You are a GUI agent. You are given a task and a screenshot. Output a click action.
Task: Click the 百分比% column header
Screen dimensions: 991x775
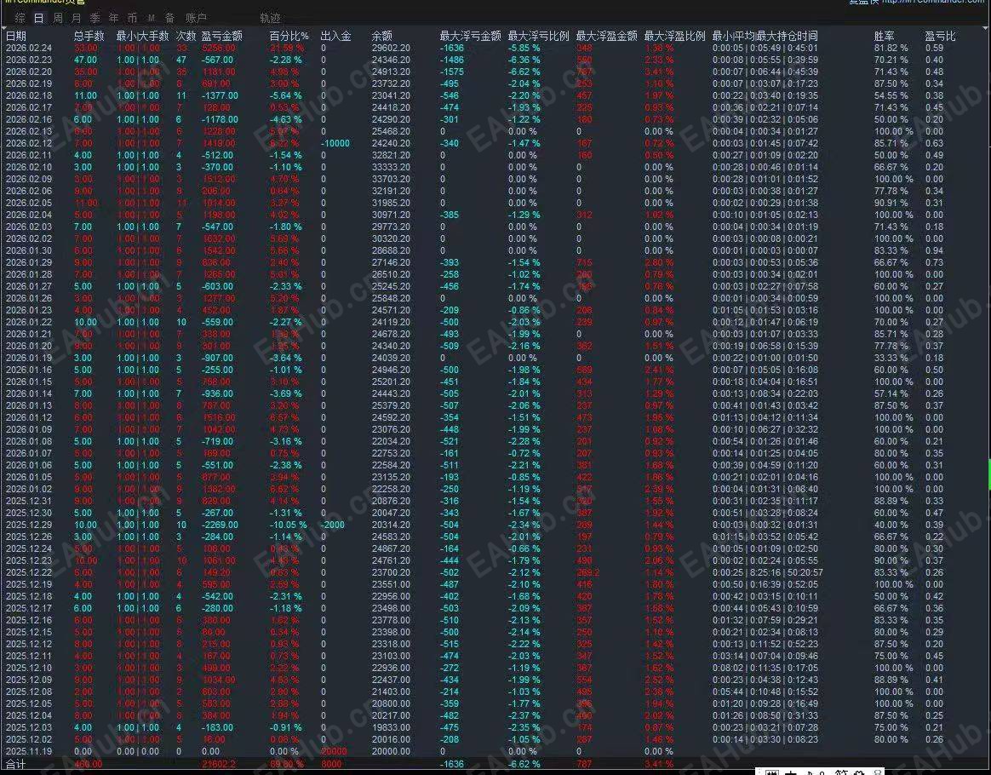click(x=289, y=36)
